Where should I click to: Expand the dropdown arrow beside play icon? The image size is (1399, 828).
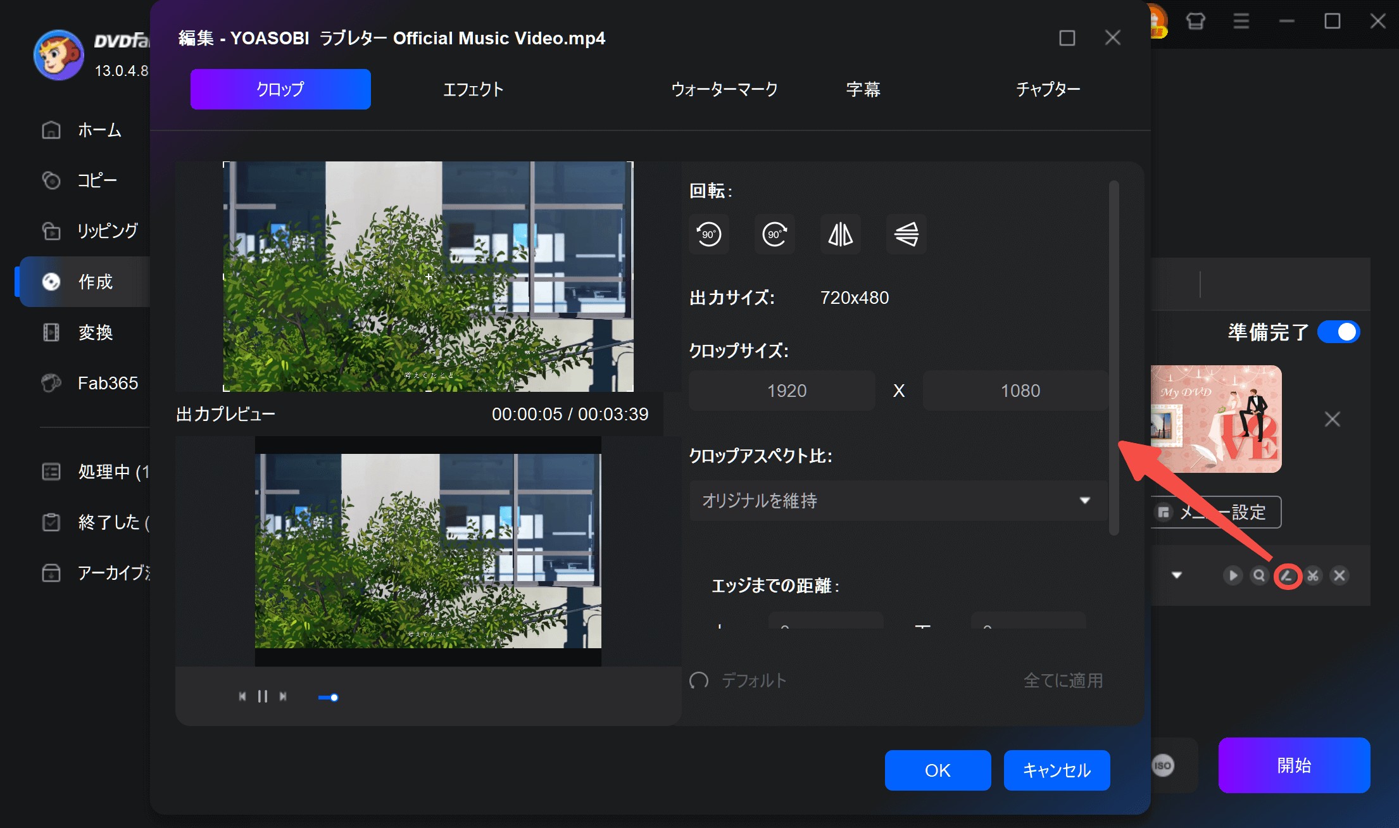point(1177,575)
